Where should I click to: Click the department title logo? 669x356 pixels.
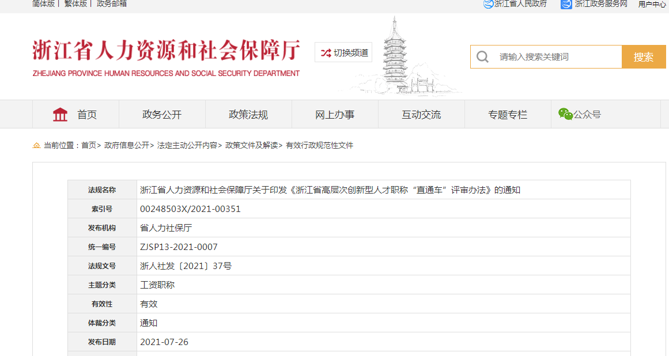166,57
